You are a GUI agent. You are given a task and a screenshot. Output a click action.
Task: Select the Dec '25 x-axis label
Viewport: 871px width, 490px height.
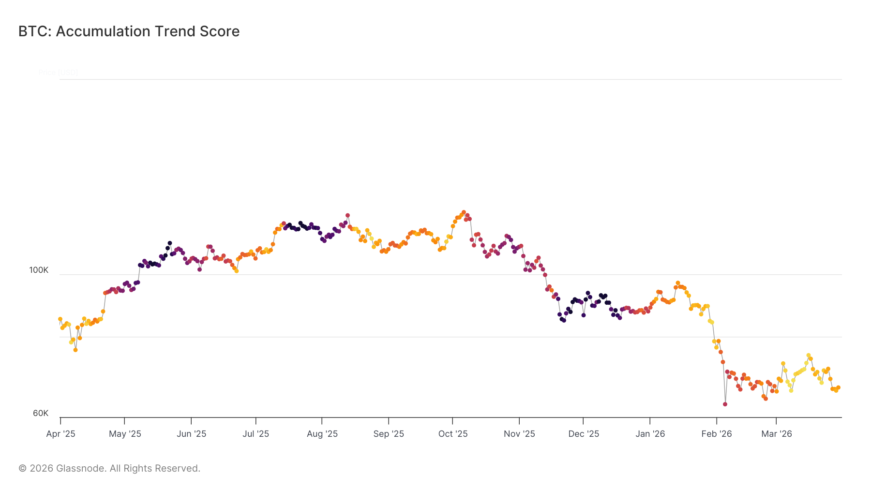584,434
